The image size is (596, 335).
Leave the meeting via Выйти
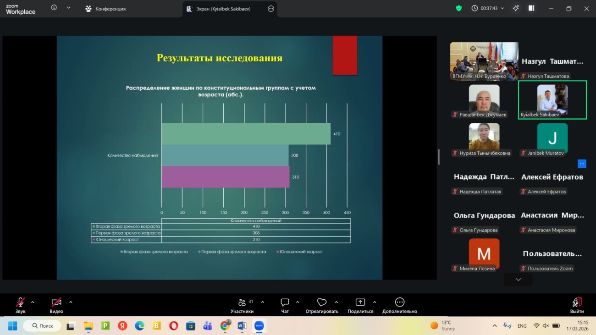pos(576,302)
